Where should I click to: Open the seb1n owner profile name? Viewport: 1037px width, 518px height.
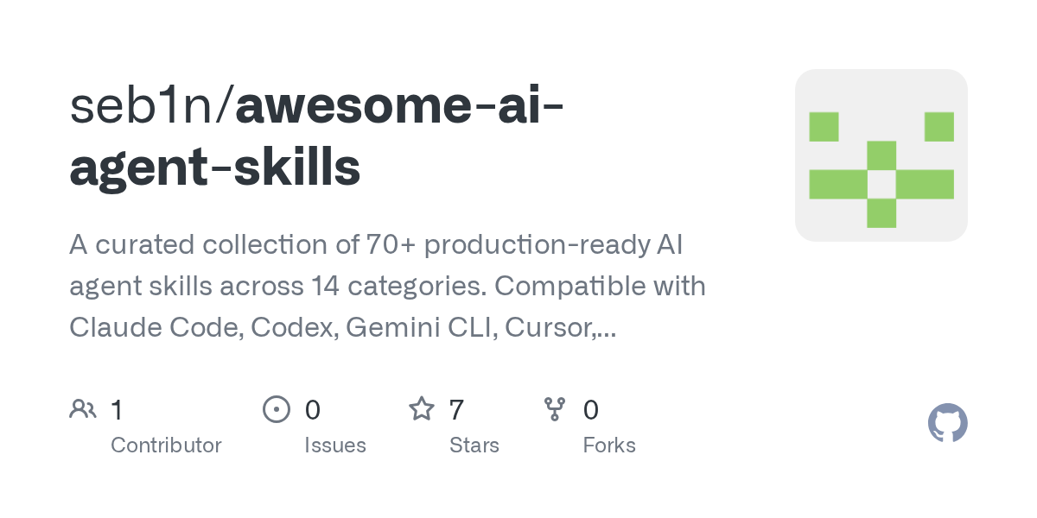pyautogui.click(x=149, y=106)
